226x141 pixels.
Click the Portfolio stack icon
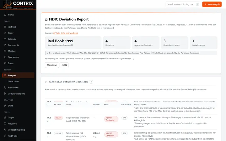pyautogui.click(x=5, y=27)
